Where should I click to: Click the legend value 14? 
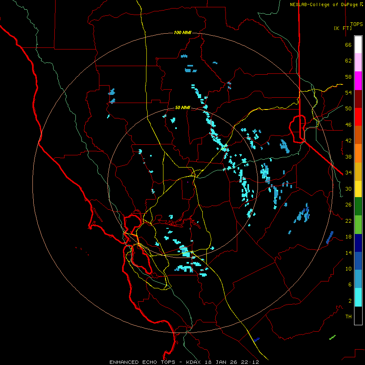348,253
